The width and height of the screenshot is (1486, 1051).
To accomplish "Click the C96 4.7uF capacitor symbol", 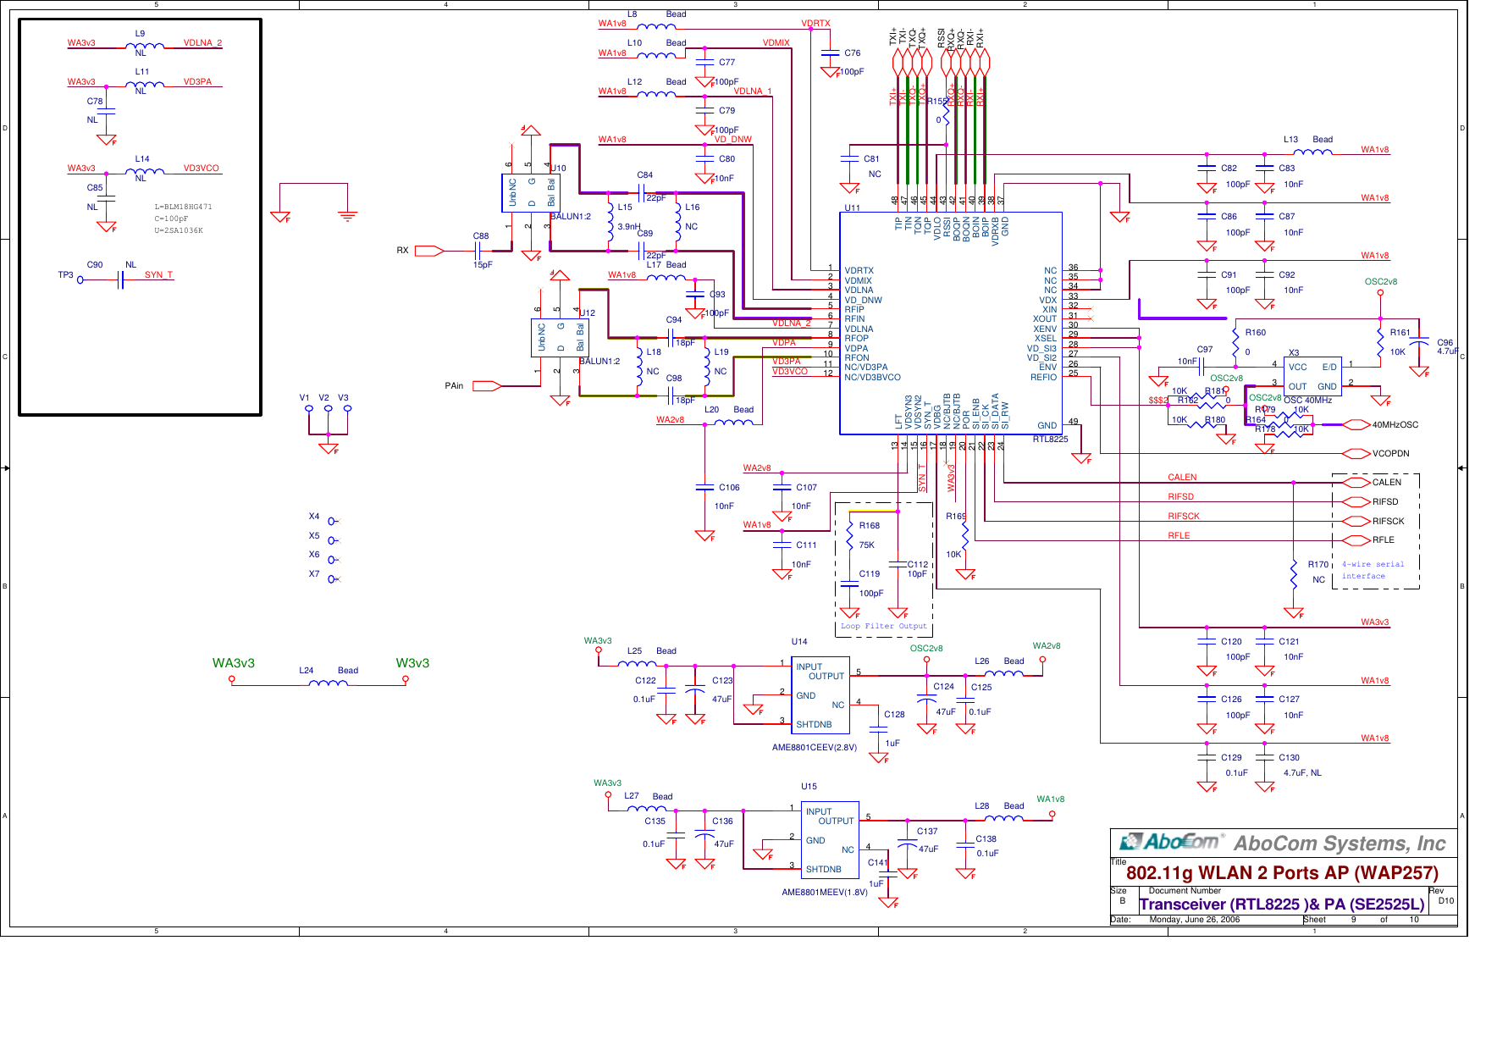I will pos(1419,343).
